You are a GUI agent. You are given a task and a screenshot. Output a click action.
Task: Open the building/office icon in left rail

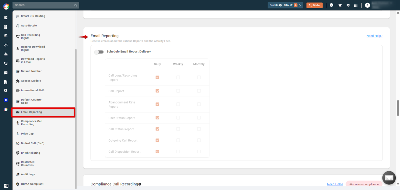click(6, 27)
